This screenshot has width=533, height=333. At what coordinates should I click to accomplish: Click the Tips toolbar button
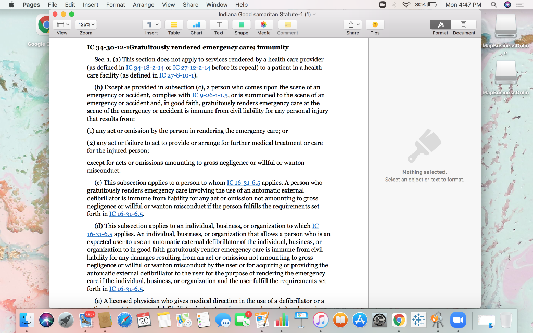(375, 24)
